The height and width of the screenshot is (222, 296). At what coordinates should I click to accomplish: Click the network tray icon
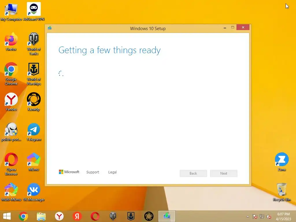(x=262, y=217)
